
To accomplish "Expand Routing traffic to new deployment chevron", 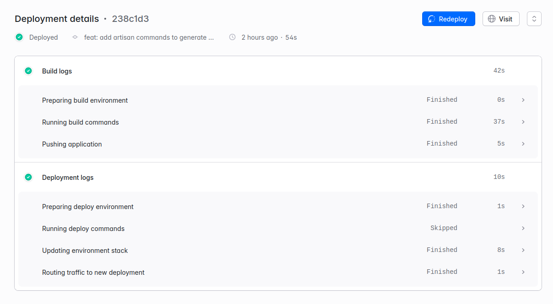I will 523,272.
